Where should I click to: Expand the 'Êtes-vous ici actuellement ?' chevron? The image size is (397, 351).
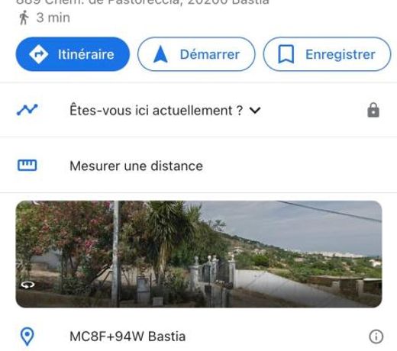click(255, 111)
